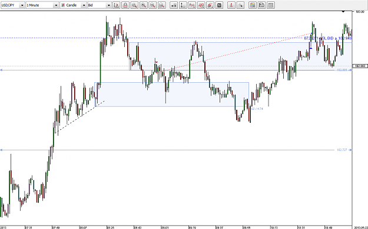Viewport: 368px width, 229px height.
Task: Select the zoom-to-area magnifier tool
Action: click(x=134, y=5)
